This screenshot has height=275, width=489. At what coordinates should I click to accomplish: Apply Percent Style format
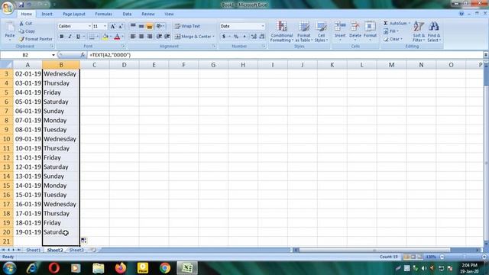tap(236, 37)
